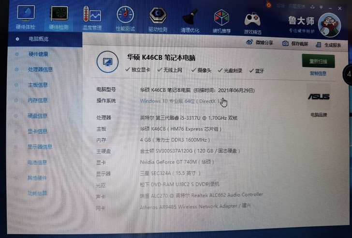352x238 pixels.
Task: Click the orange flame icon in title bar
Action: 268,5
